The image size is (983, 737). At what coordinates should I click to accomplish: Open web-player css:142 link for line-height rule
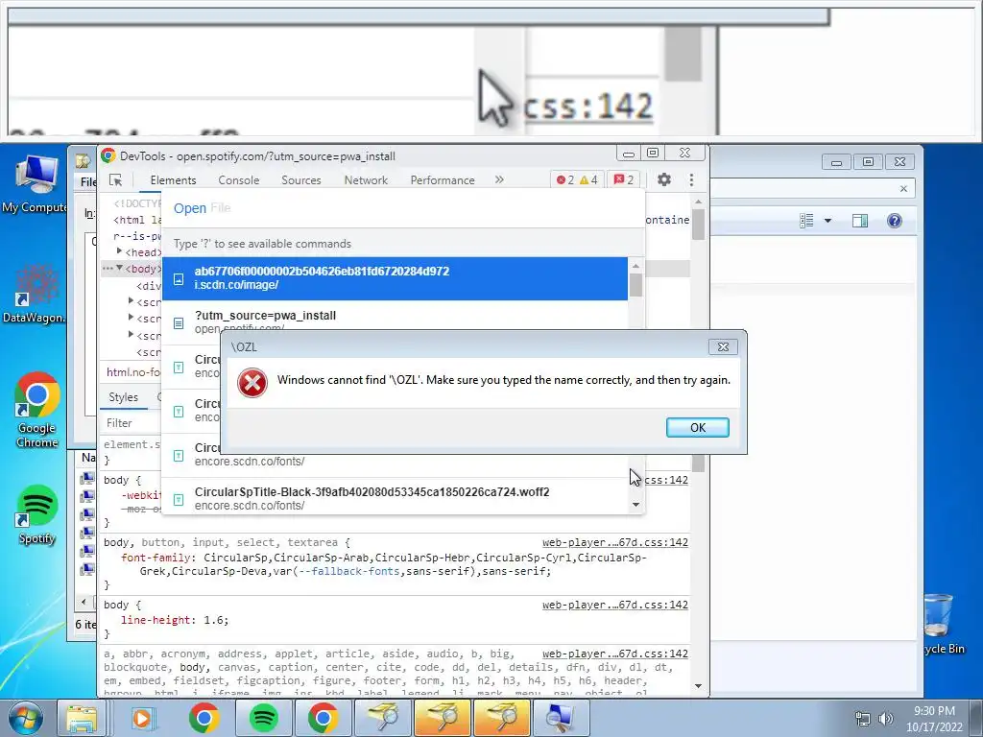(x=615, y=605)
